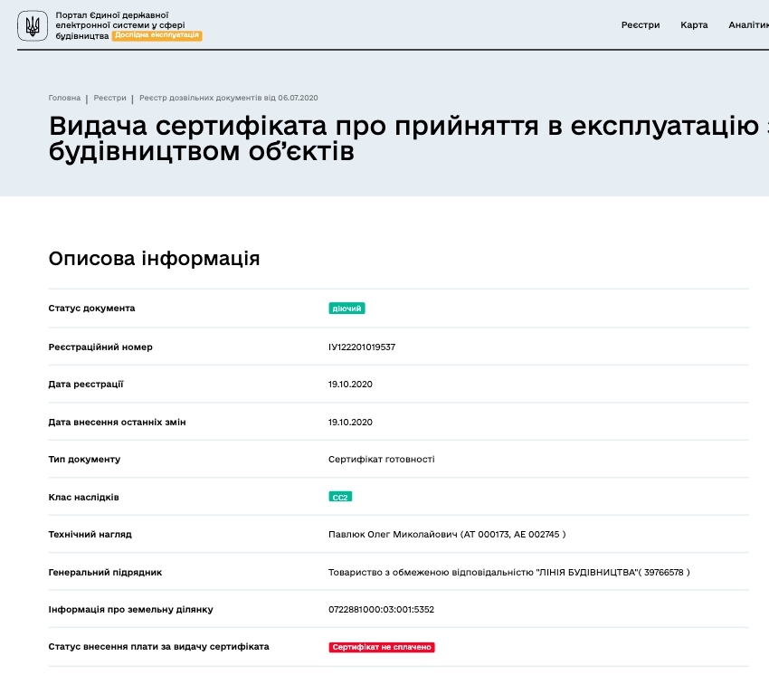Click the 'Дослідна експлуатація' orange badge
This screenshot has width=769, height=675.
coord(157,35)
